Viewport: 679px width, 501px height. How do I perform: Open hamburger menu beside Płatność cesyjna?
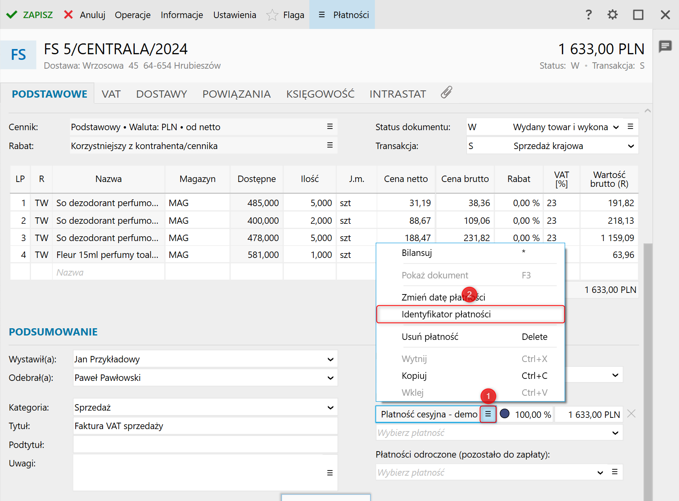coord(488,414)
